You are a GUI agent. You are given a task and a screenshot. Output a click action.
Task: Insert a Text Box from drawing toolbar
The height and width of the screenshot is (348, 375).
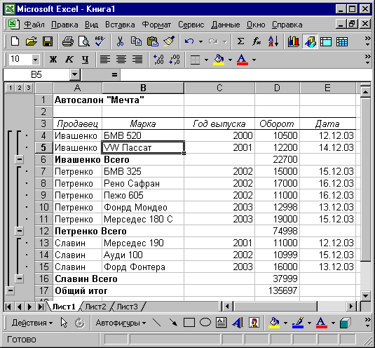click(221, 323)
